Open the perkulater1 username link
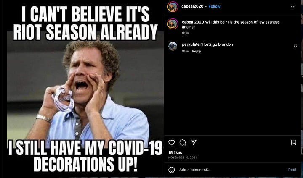The width and height of the screenshot is (303, 178). point(192,44)
